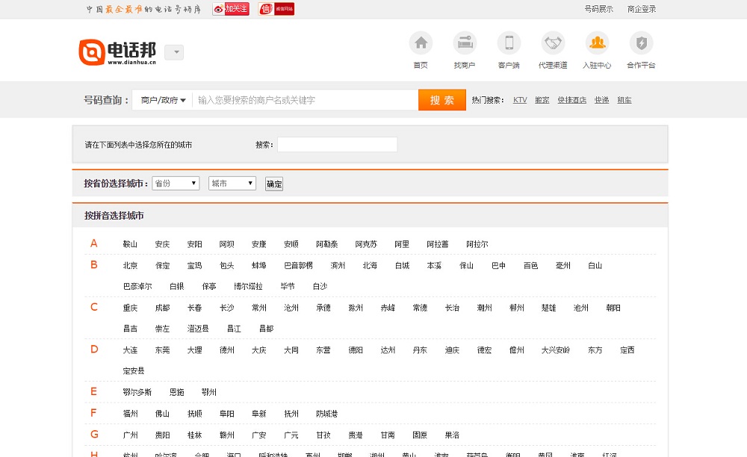Select the city 大兴安岭
747x457 pixels.
point(556,350)
